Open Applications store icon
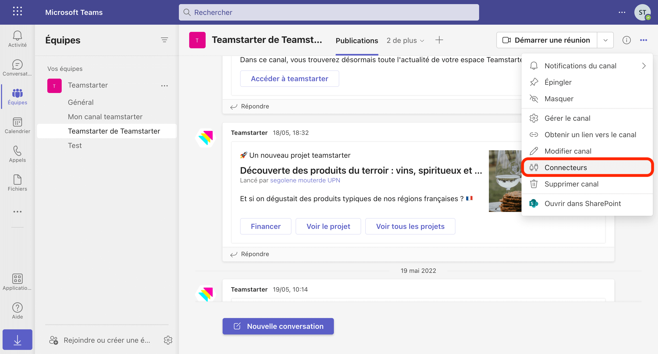Image resolution: width=658 pixels, height=354 pixels. (x=17, y=282)
